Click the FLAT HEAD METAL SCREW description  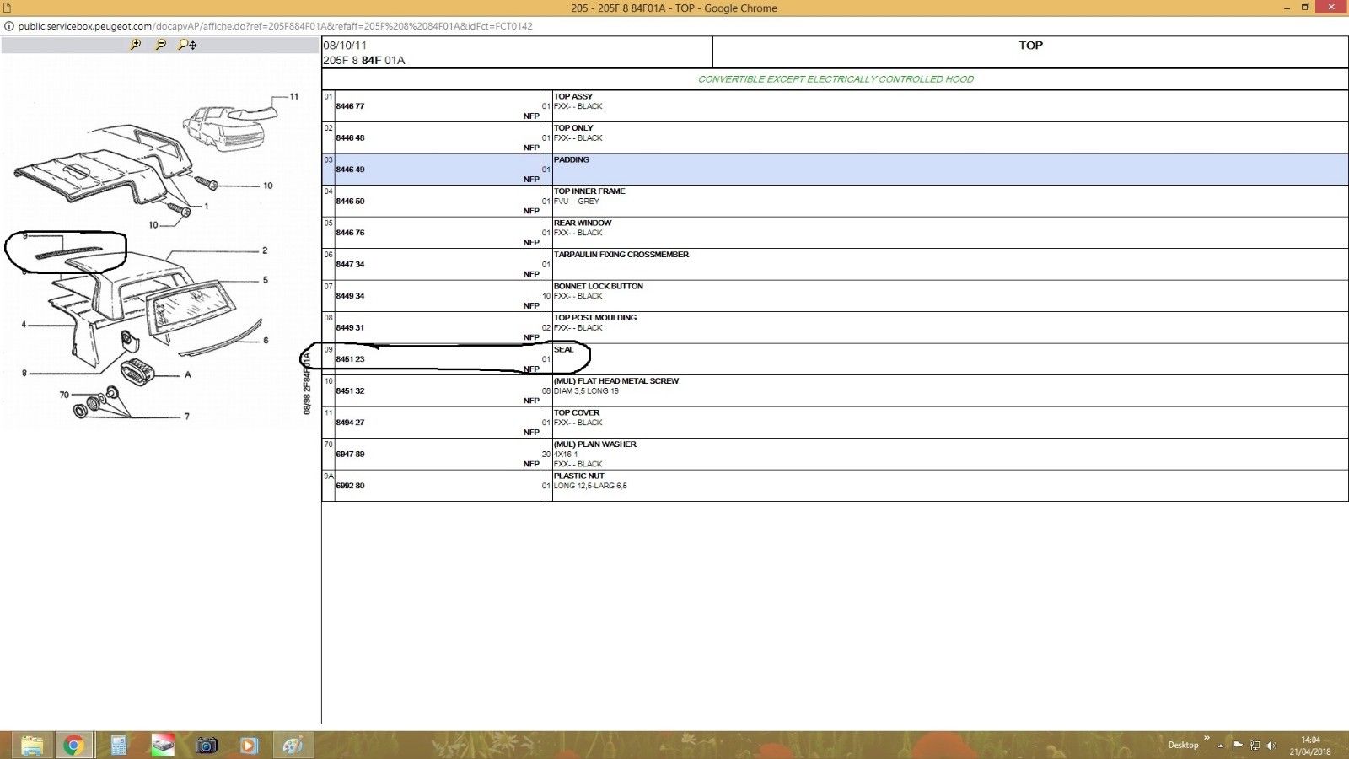click(x=616, y=381)
